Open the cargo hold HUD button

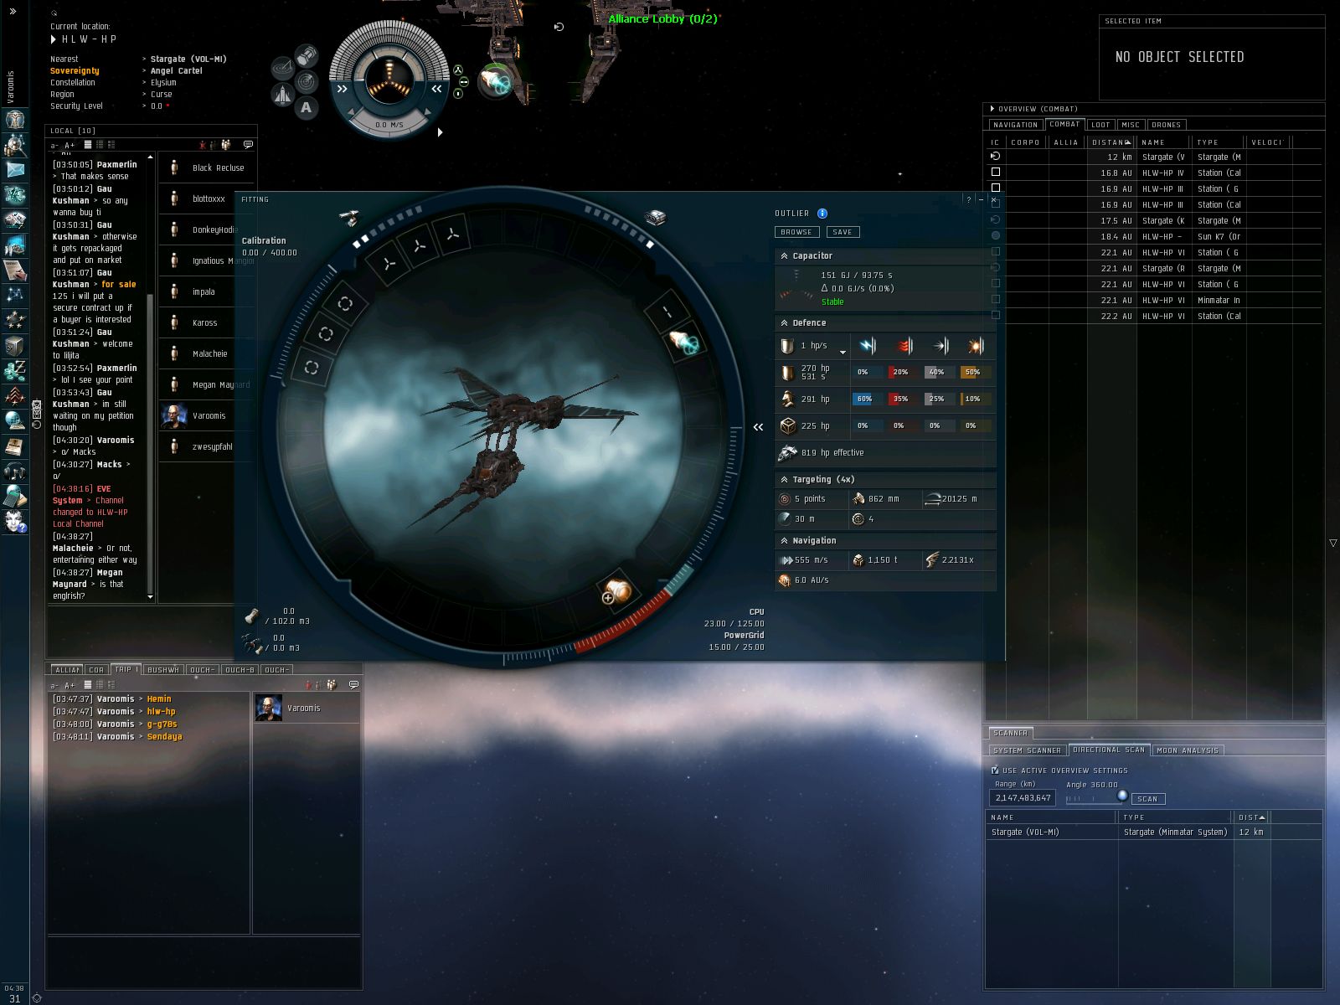(307, 55)
